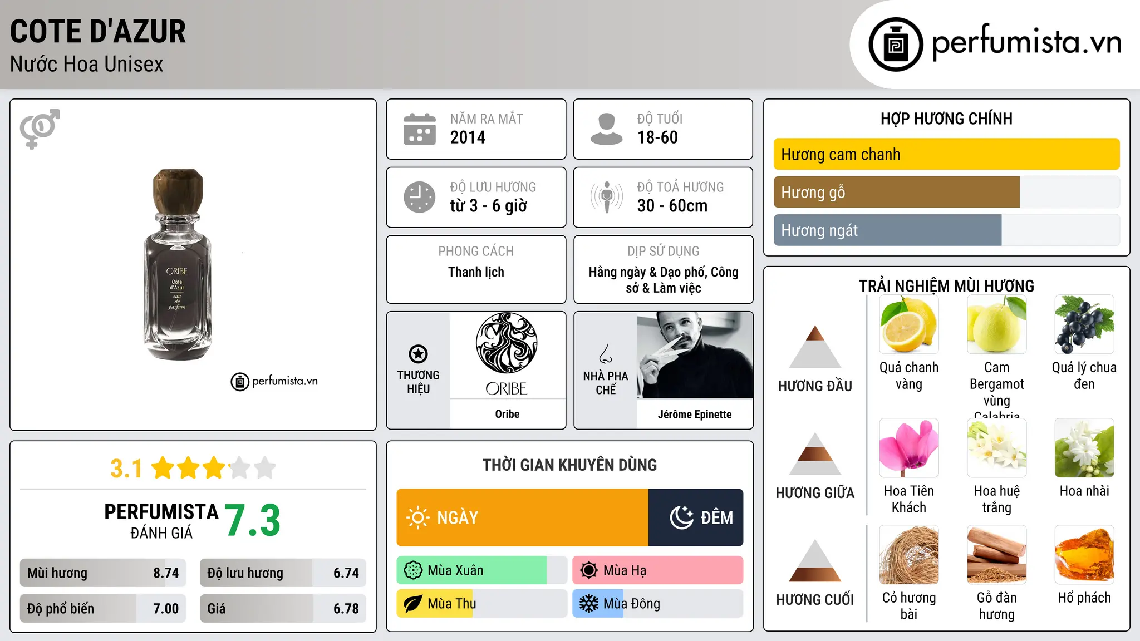Click the moon icon in the Đêm bar

pos(681,517)
